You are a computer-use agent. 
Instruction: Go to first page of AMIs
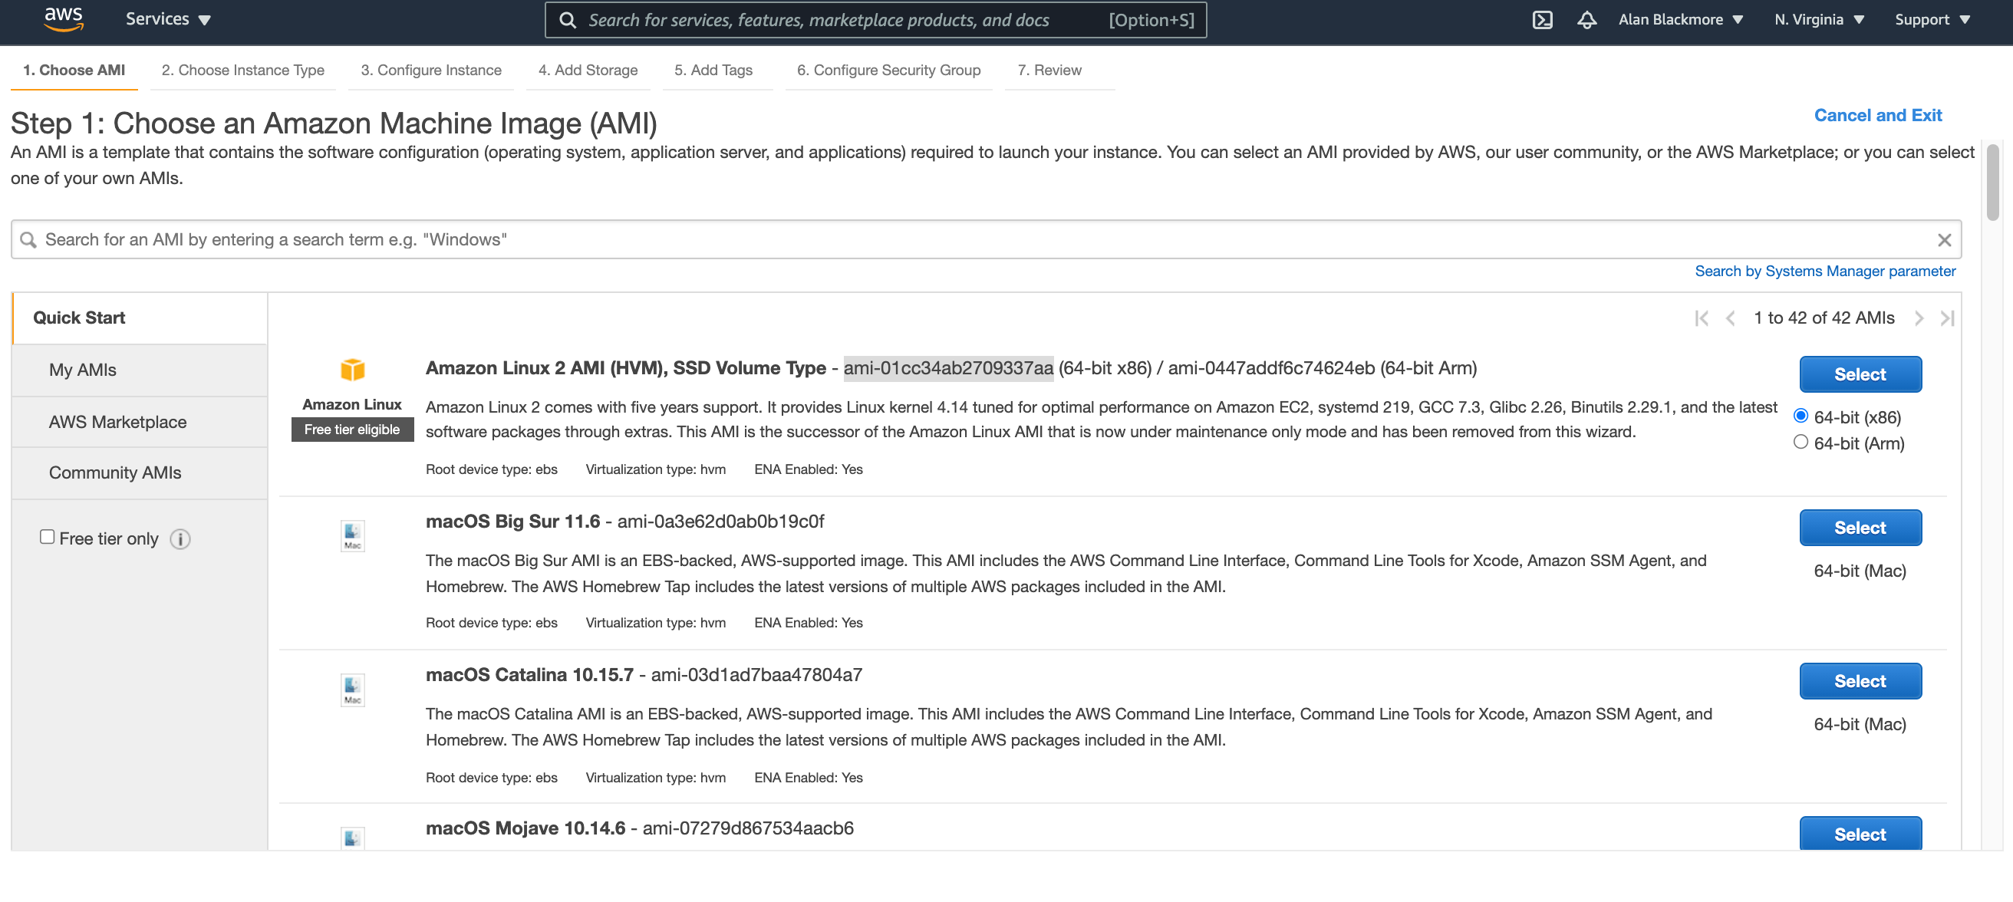click(x=1702, y=318)
